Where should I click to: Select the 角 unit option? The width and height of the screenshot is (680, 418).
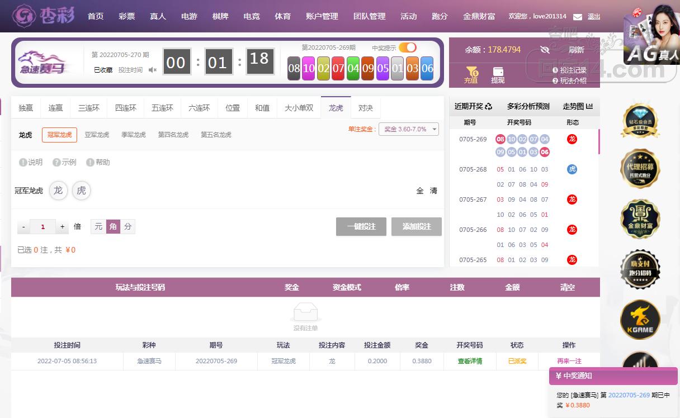click(114, 226)
